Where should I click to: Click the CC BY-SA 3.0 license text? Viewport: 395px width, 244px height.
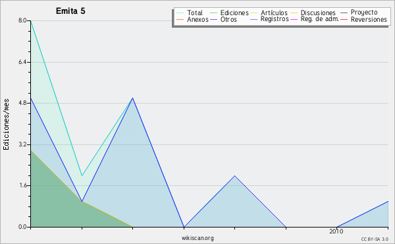tap(375, 239)
